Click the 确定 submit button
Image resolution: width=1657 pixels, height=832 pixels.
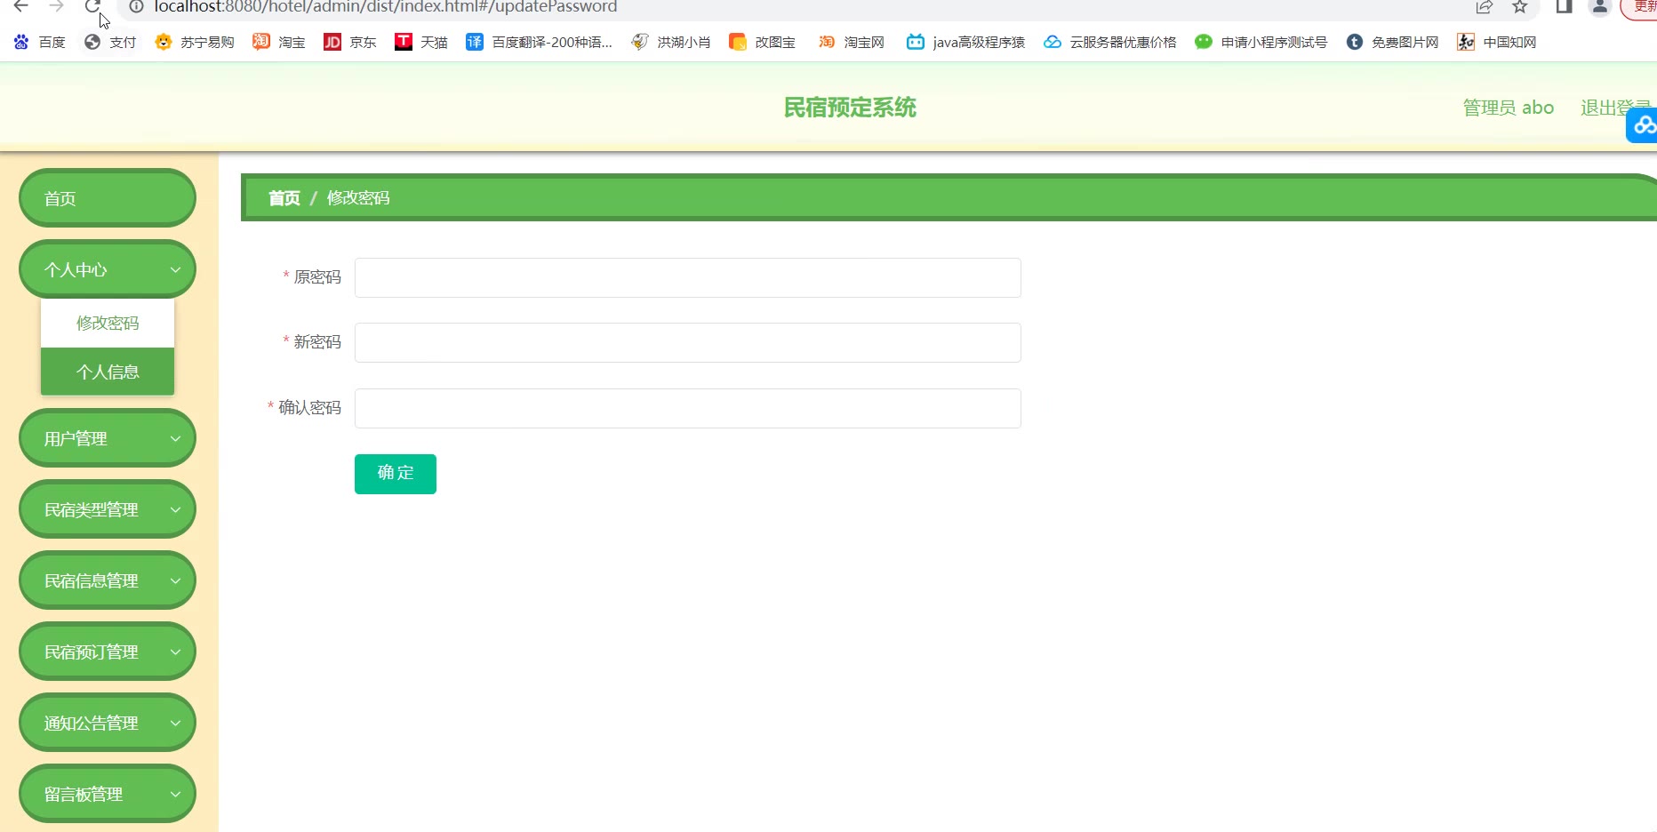[x=396, y=474]
